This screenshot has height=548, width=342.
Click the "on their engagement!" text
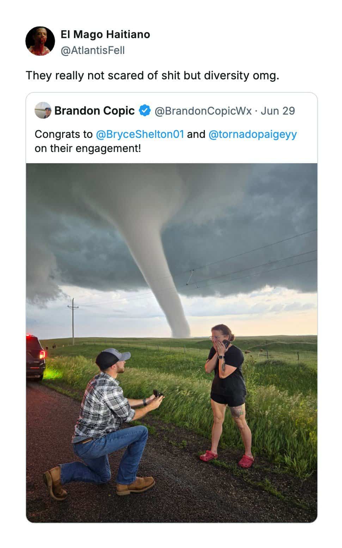coord(88,148)
